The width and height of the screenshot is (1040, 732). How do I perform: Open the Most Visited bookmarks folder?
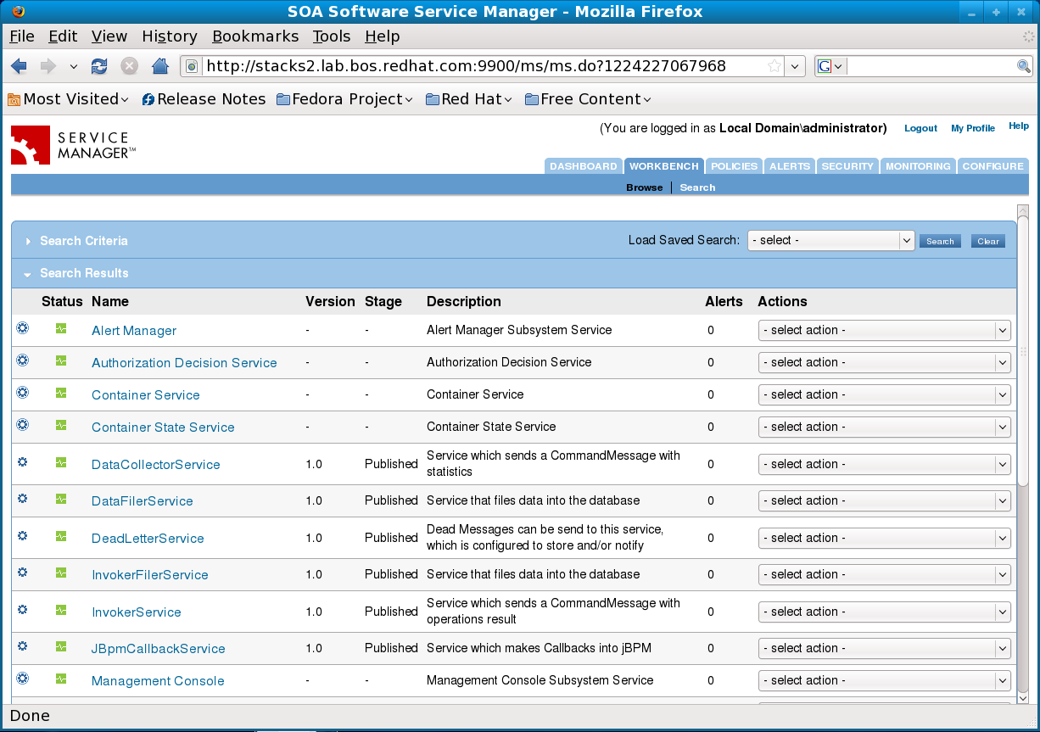(x=68, y=99)
